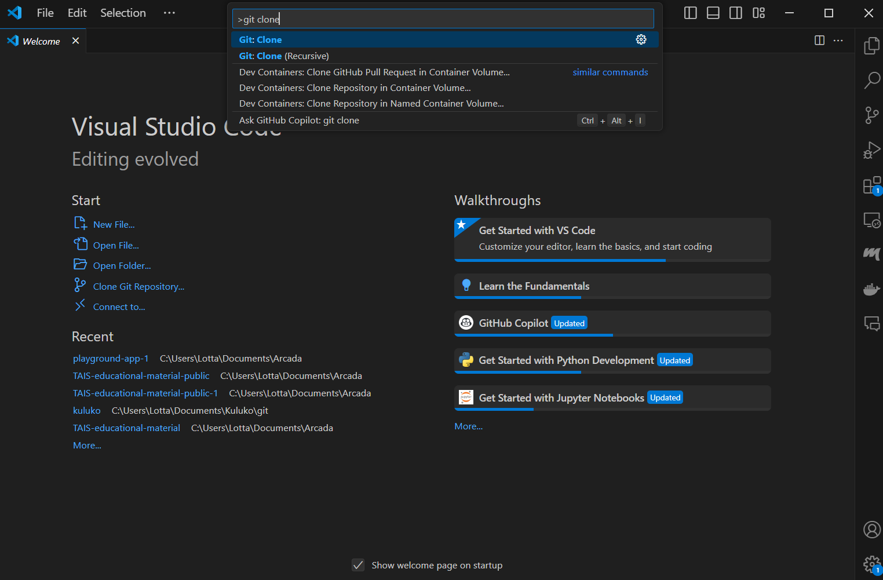Screen dimensions: 883x580
Task: Open GitHub Copilot walkthrough card
Action: tap(612, 323)
